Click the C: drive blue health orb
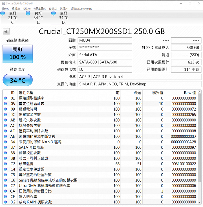This screenshot has width=203, height=207. (3, 13)
